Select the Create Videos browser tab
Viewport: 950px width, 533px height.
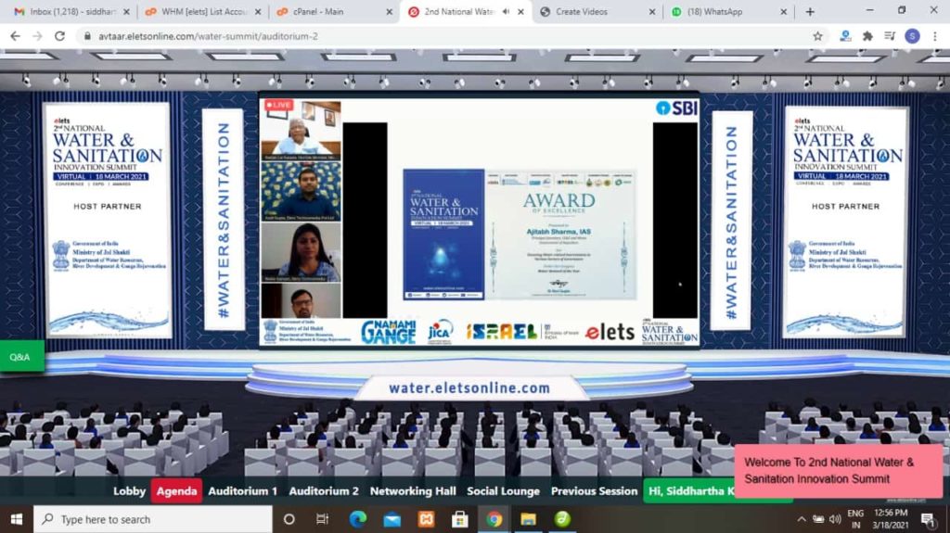(597, 11)
